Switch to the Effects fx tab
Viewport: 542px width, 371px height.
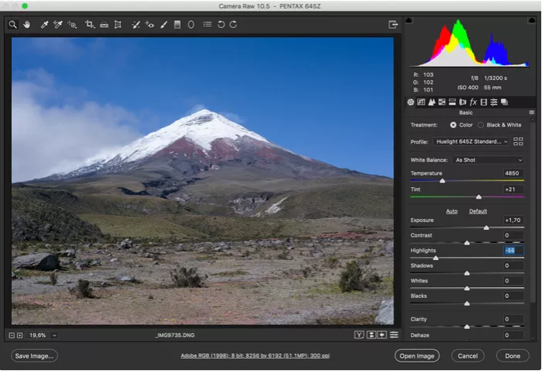point(473,102)
